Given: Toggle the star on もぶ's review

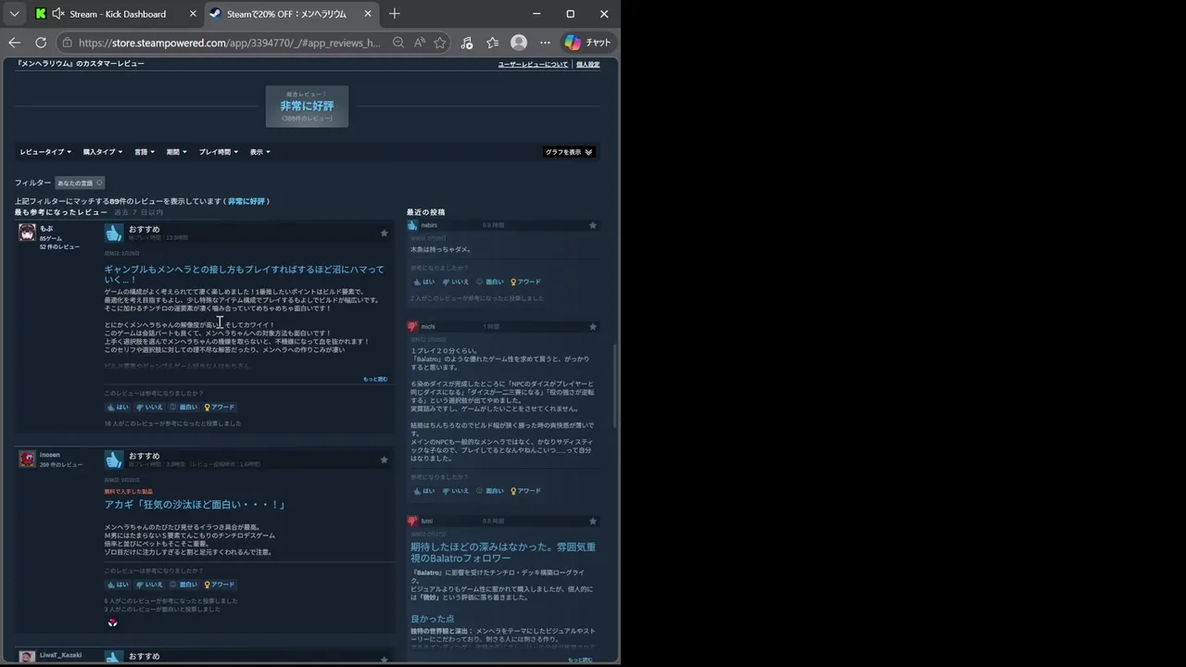Looking at the screenshot, I should click(384, 233).
